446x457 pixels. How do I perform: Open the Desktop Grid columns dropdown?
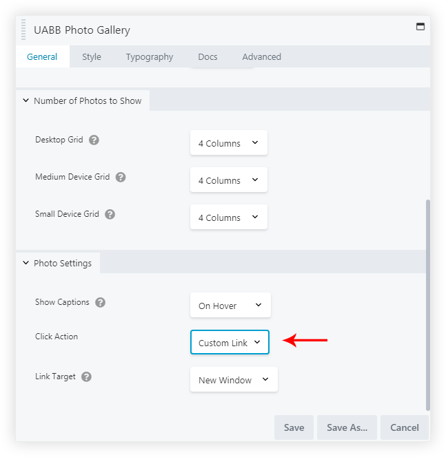228,143
